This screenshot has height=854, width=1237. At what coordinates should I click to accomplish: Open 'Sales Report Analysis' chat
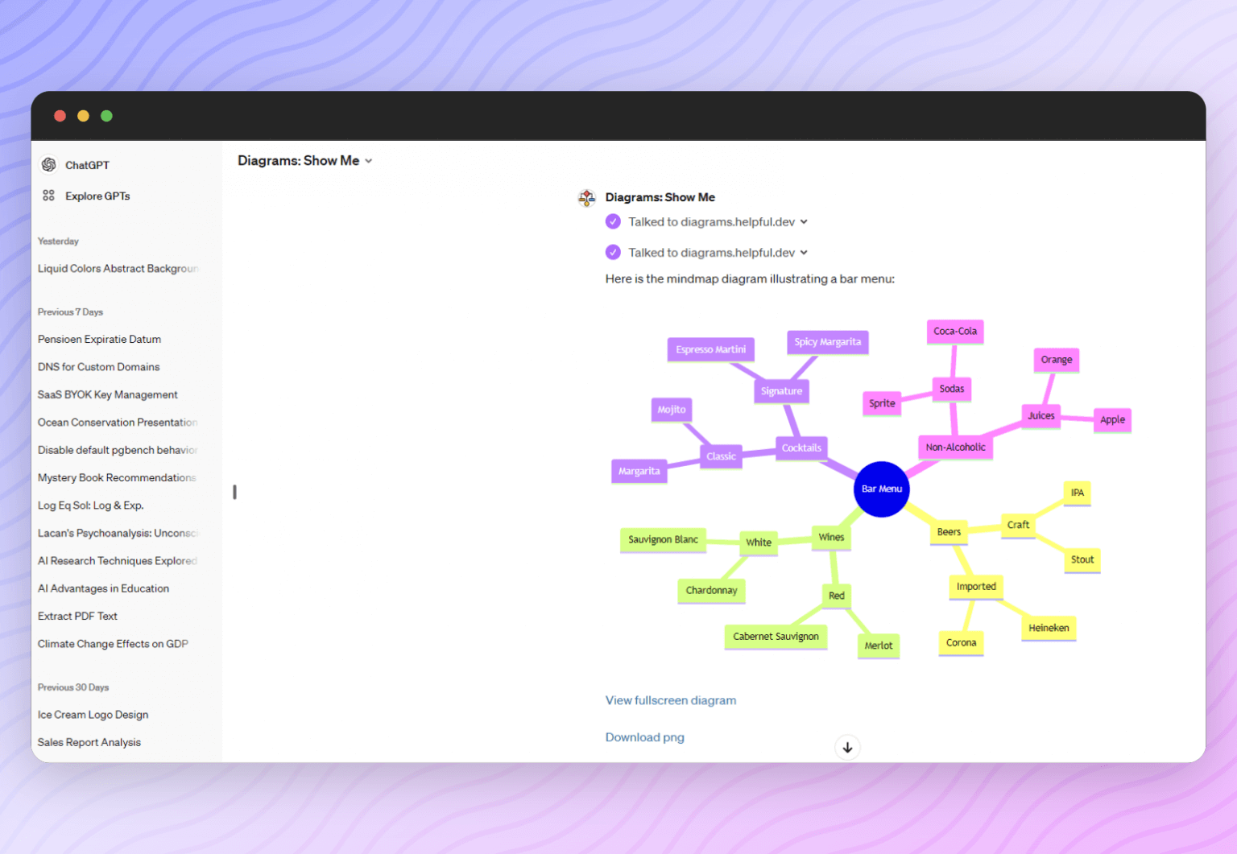coord(89,742)
